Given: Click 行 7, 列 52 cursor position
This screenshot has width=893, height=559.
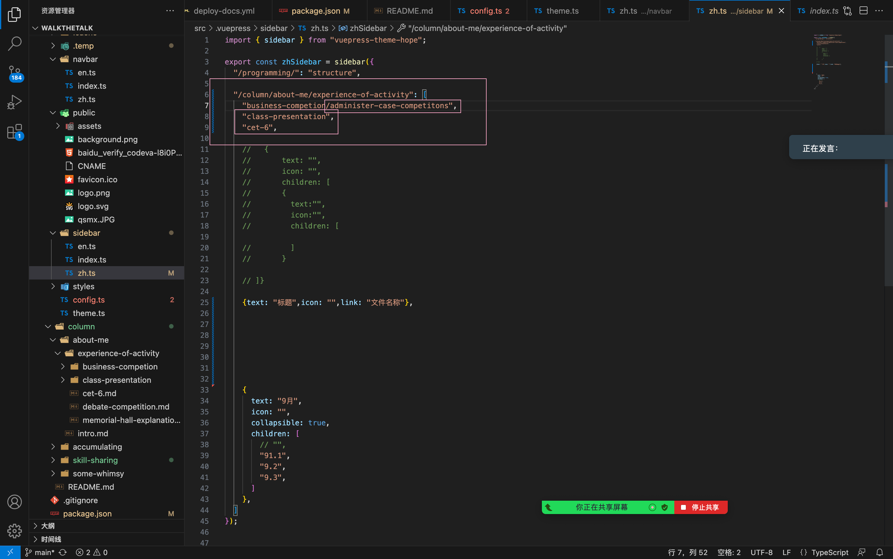Looking at the screenshot, I should pos(687,552).
